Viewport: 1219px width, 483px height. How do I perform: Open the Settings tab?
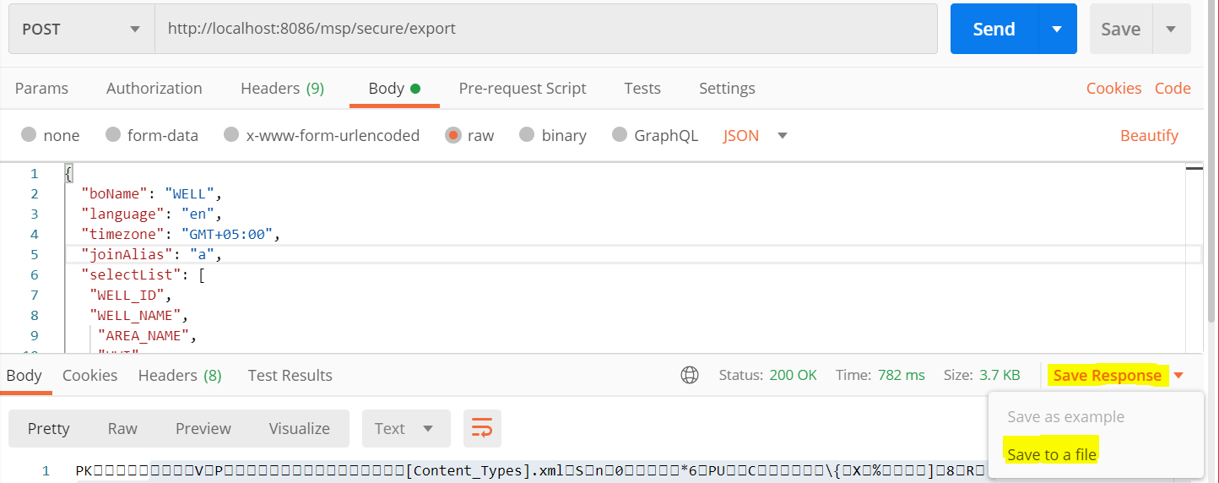pos(727,88)
